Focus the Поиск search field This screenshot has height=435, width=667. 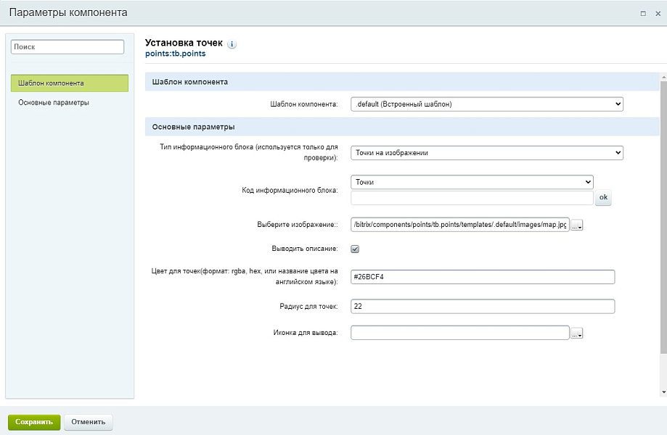(68, 46)
